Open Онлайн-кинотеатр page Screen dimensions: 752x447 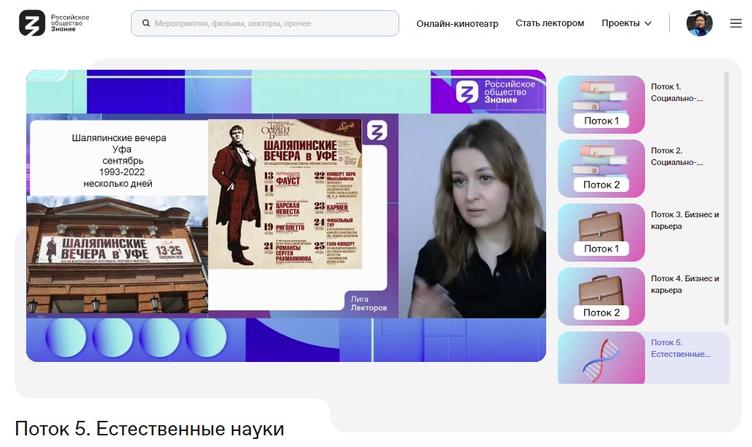coord(457,23)
